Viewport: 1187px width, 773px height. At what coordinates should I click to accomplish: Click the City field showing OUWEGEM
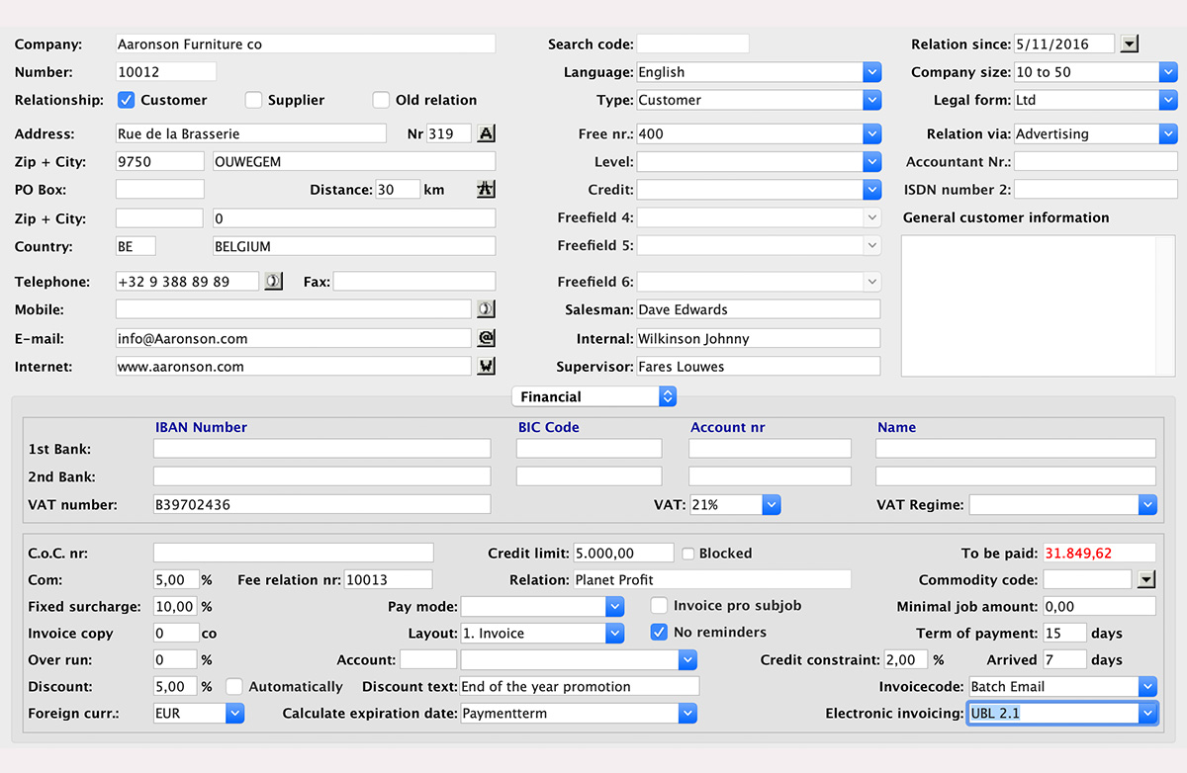[354, 161]
